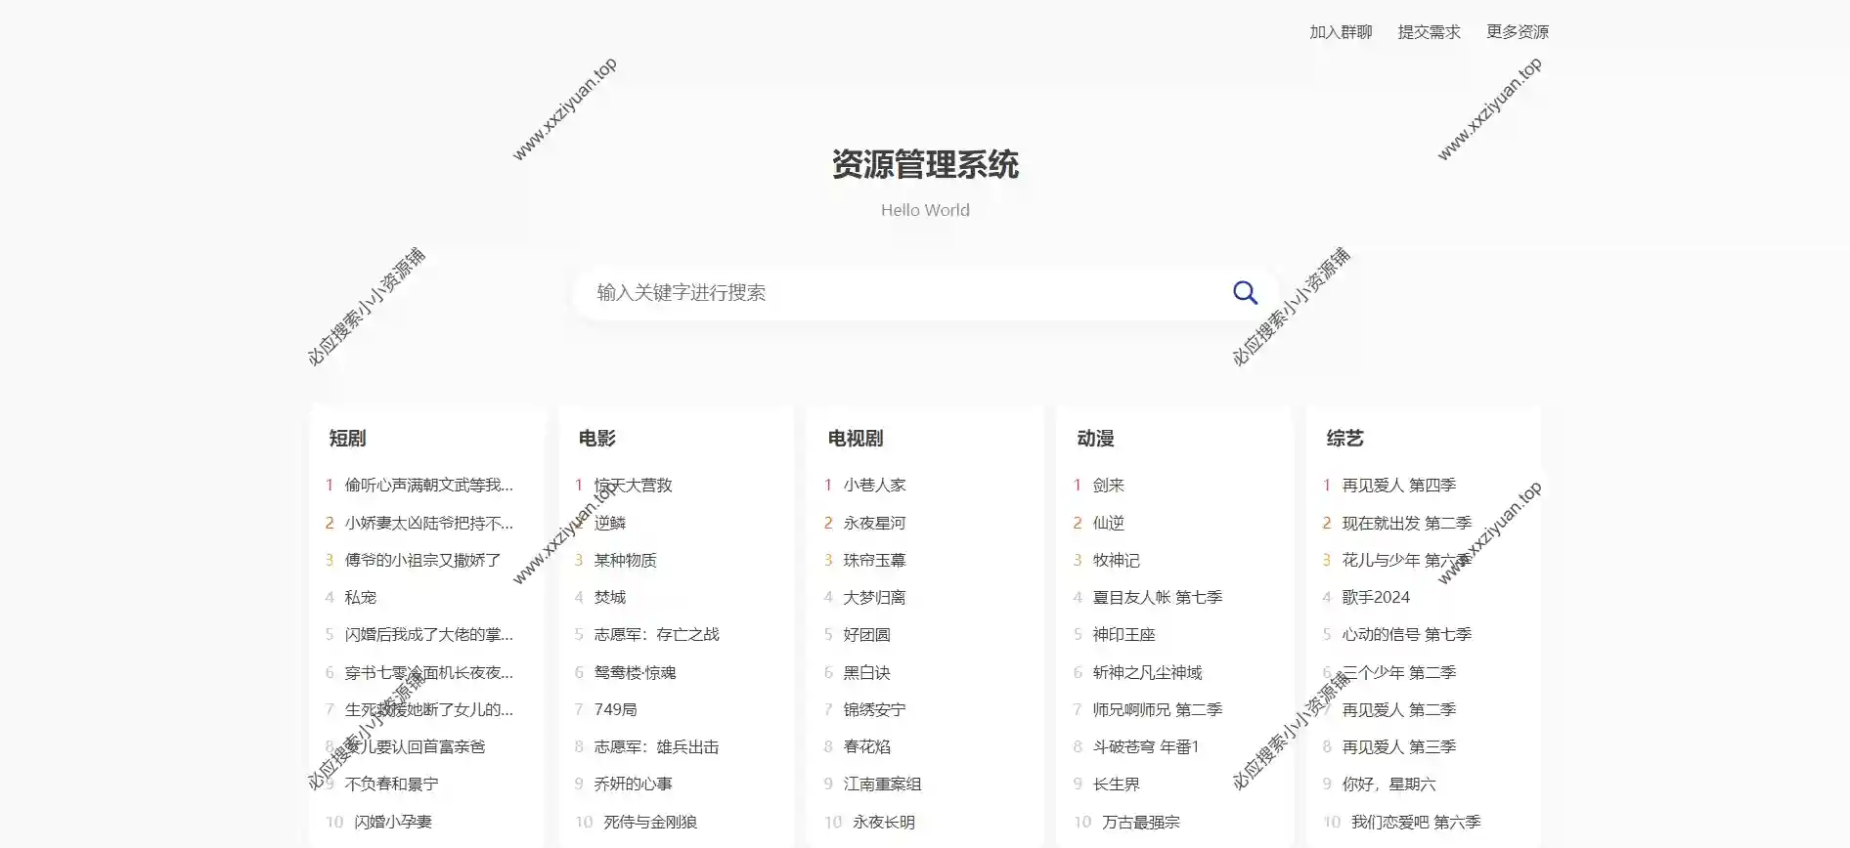Image resolution: width=1850 pixels, height=848 pixels.
Task: Click the 749局 movie entry
Action: (x=615, y=710)
